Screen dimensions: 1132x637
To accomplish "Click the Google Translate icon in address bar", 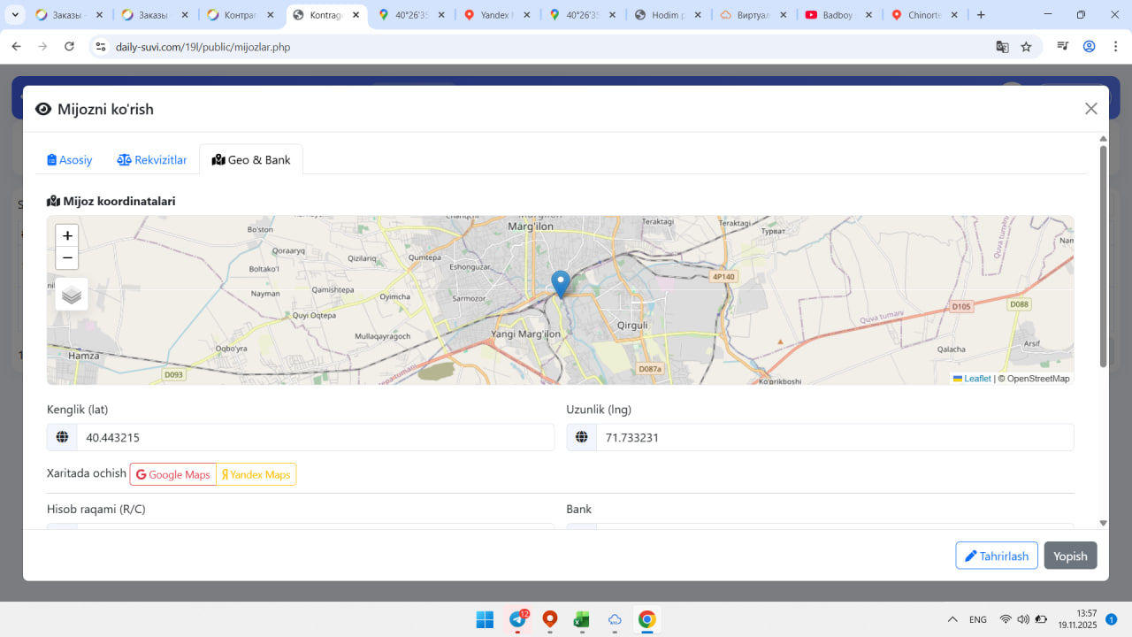I will coord(1002,47).
